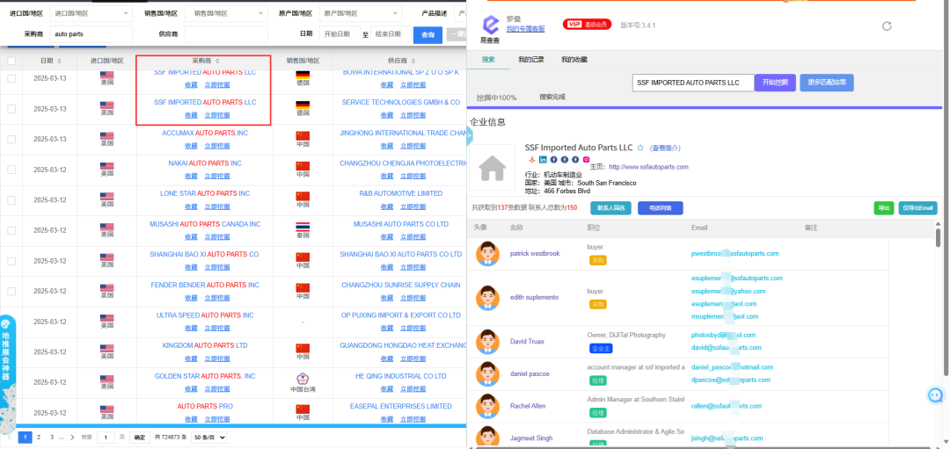
Task: Go to next page arrow in pagination
Action: click(x=72, y=437)
